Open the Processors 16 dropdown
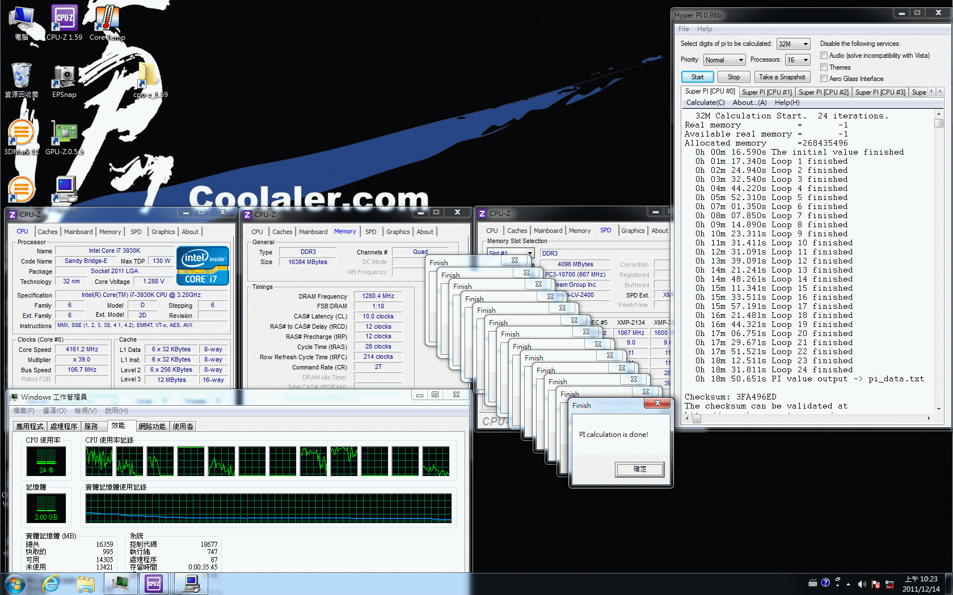This screenshot has height=595, width=953. click(798, 59)
